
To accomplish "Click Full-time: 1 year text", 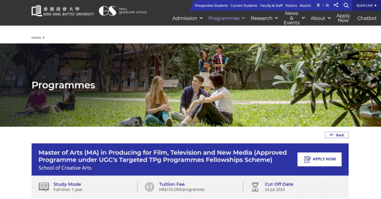I will pyautogui.click(x=68, y=189).
